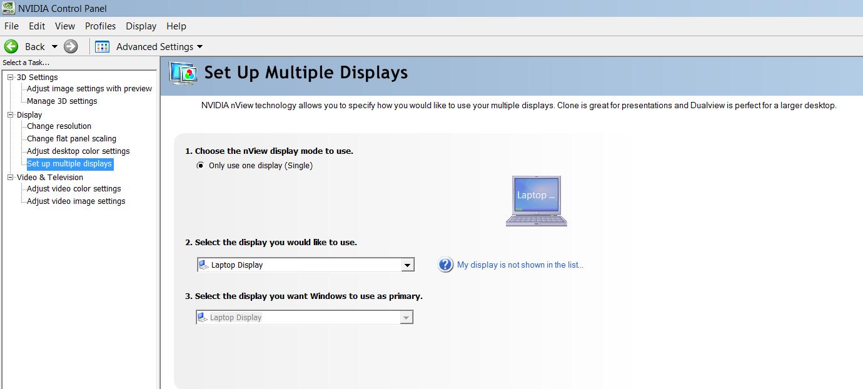Collapse the Video & Television tree node
Viewport: 863px width, 389px height.
click(x=10, y=177)
